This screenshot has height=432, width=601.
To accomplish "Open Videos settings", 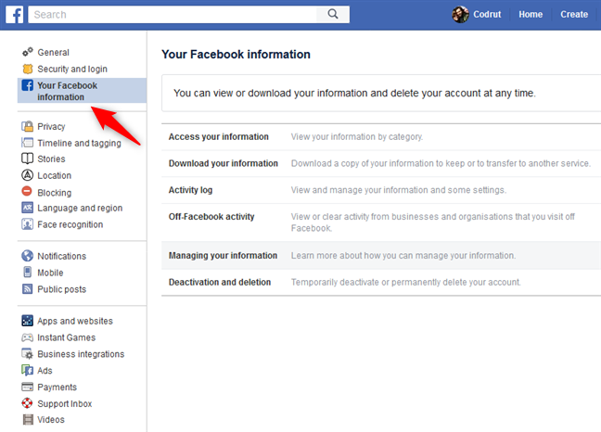I will pyautogui.click(x=51, y=420).
